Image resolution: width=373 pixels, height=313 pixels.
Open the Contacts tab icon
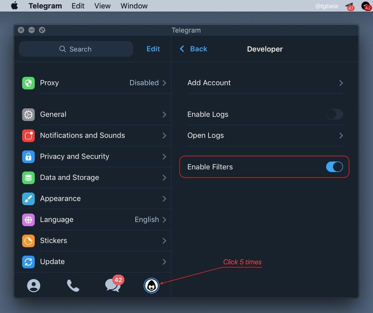coord(34,286)
